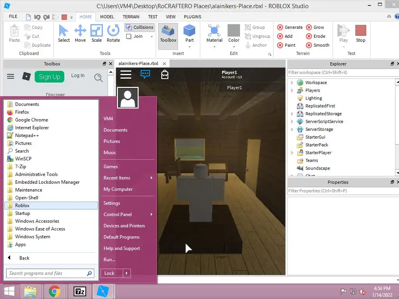The image size is (399, 299).
Task: Open Google Chrome from the taskbar
Action: pyautogui.click(x=55, y=291)
